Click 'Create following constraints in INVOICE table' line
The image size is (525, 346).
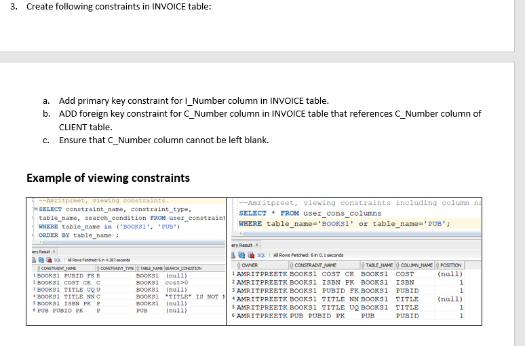coord(119,6)
